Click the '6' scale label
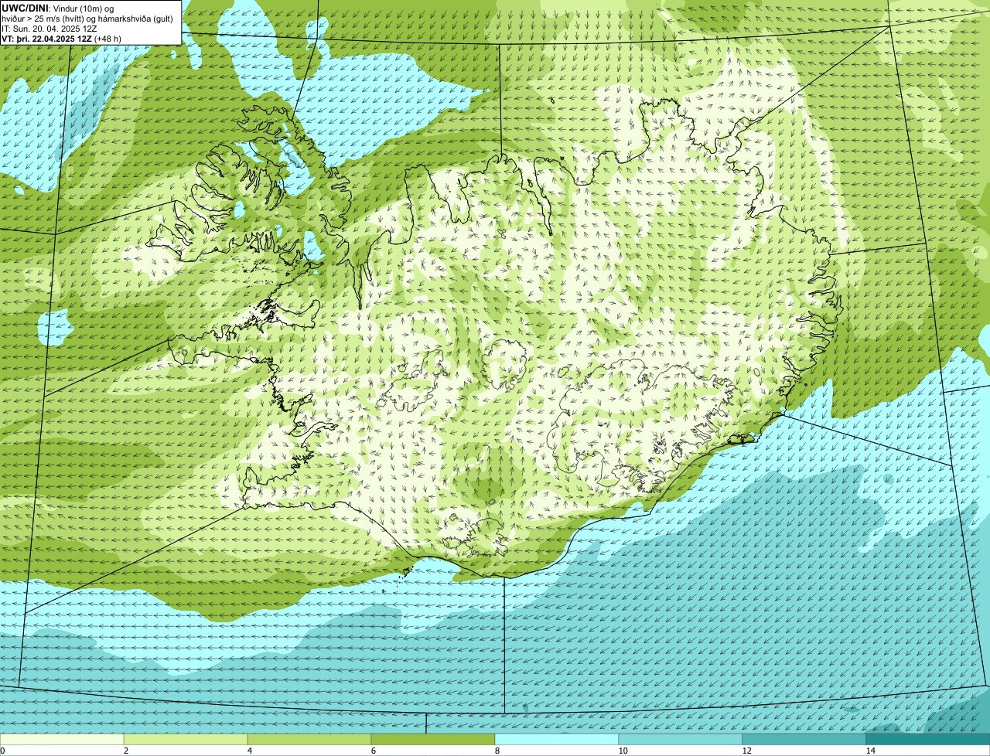 pyautogui.click(x=373, y=751)
